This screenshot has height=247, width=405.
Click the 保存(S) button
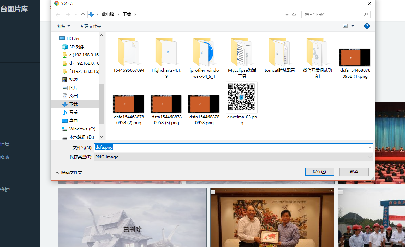click(x=319, y=171)
